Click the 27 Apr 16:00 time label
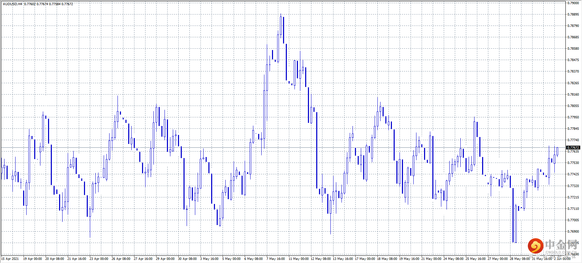 click(143, 259)
